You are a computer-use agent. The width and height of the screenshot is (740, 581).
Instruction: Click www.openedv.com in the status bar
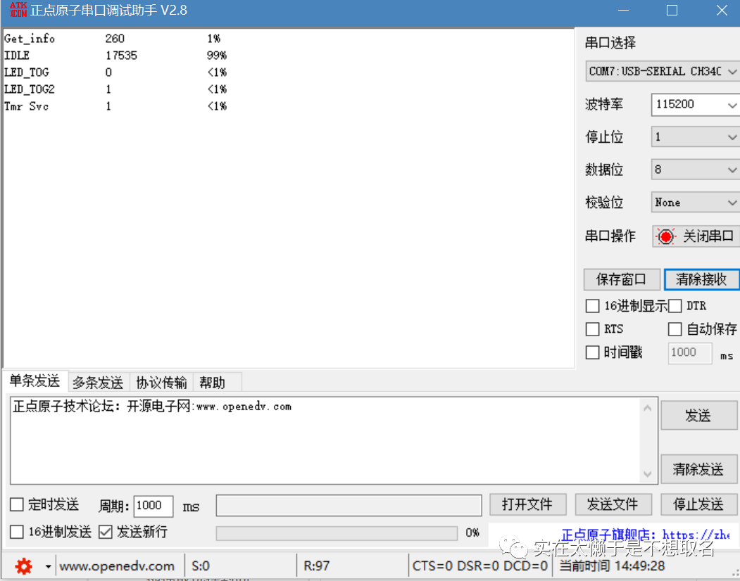(x=117, y=566)
